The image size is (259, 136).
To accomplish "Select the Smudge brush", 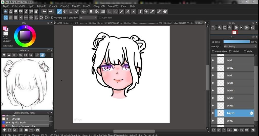I will [25, 119].
